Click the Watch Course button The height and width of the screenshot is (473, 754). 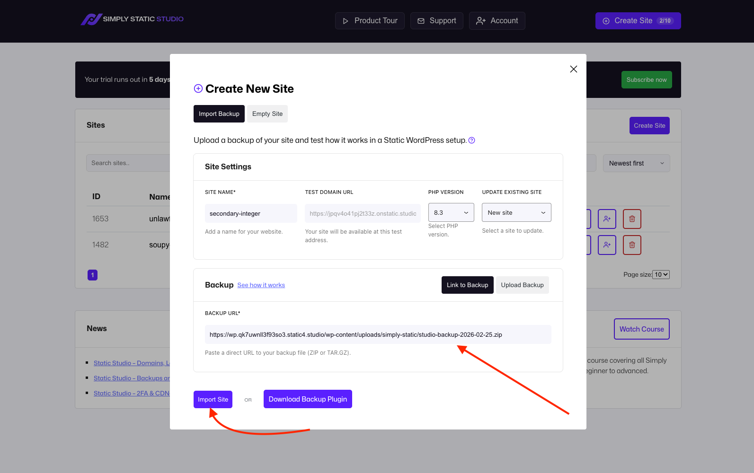642,329
